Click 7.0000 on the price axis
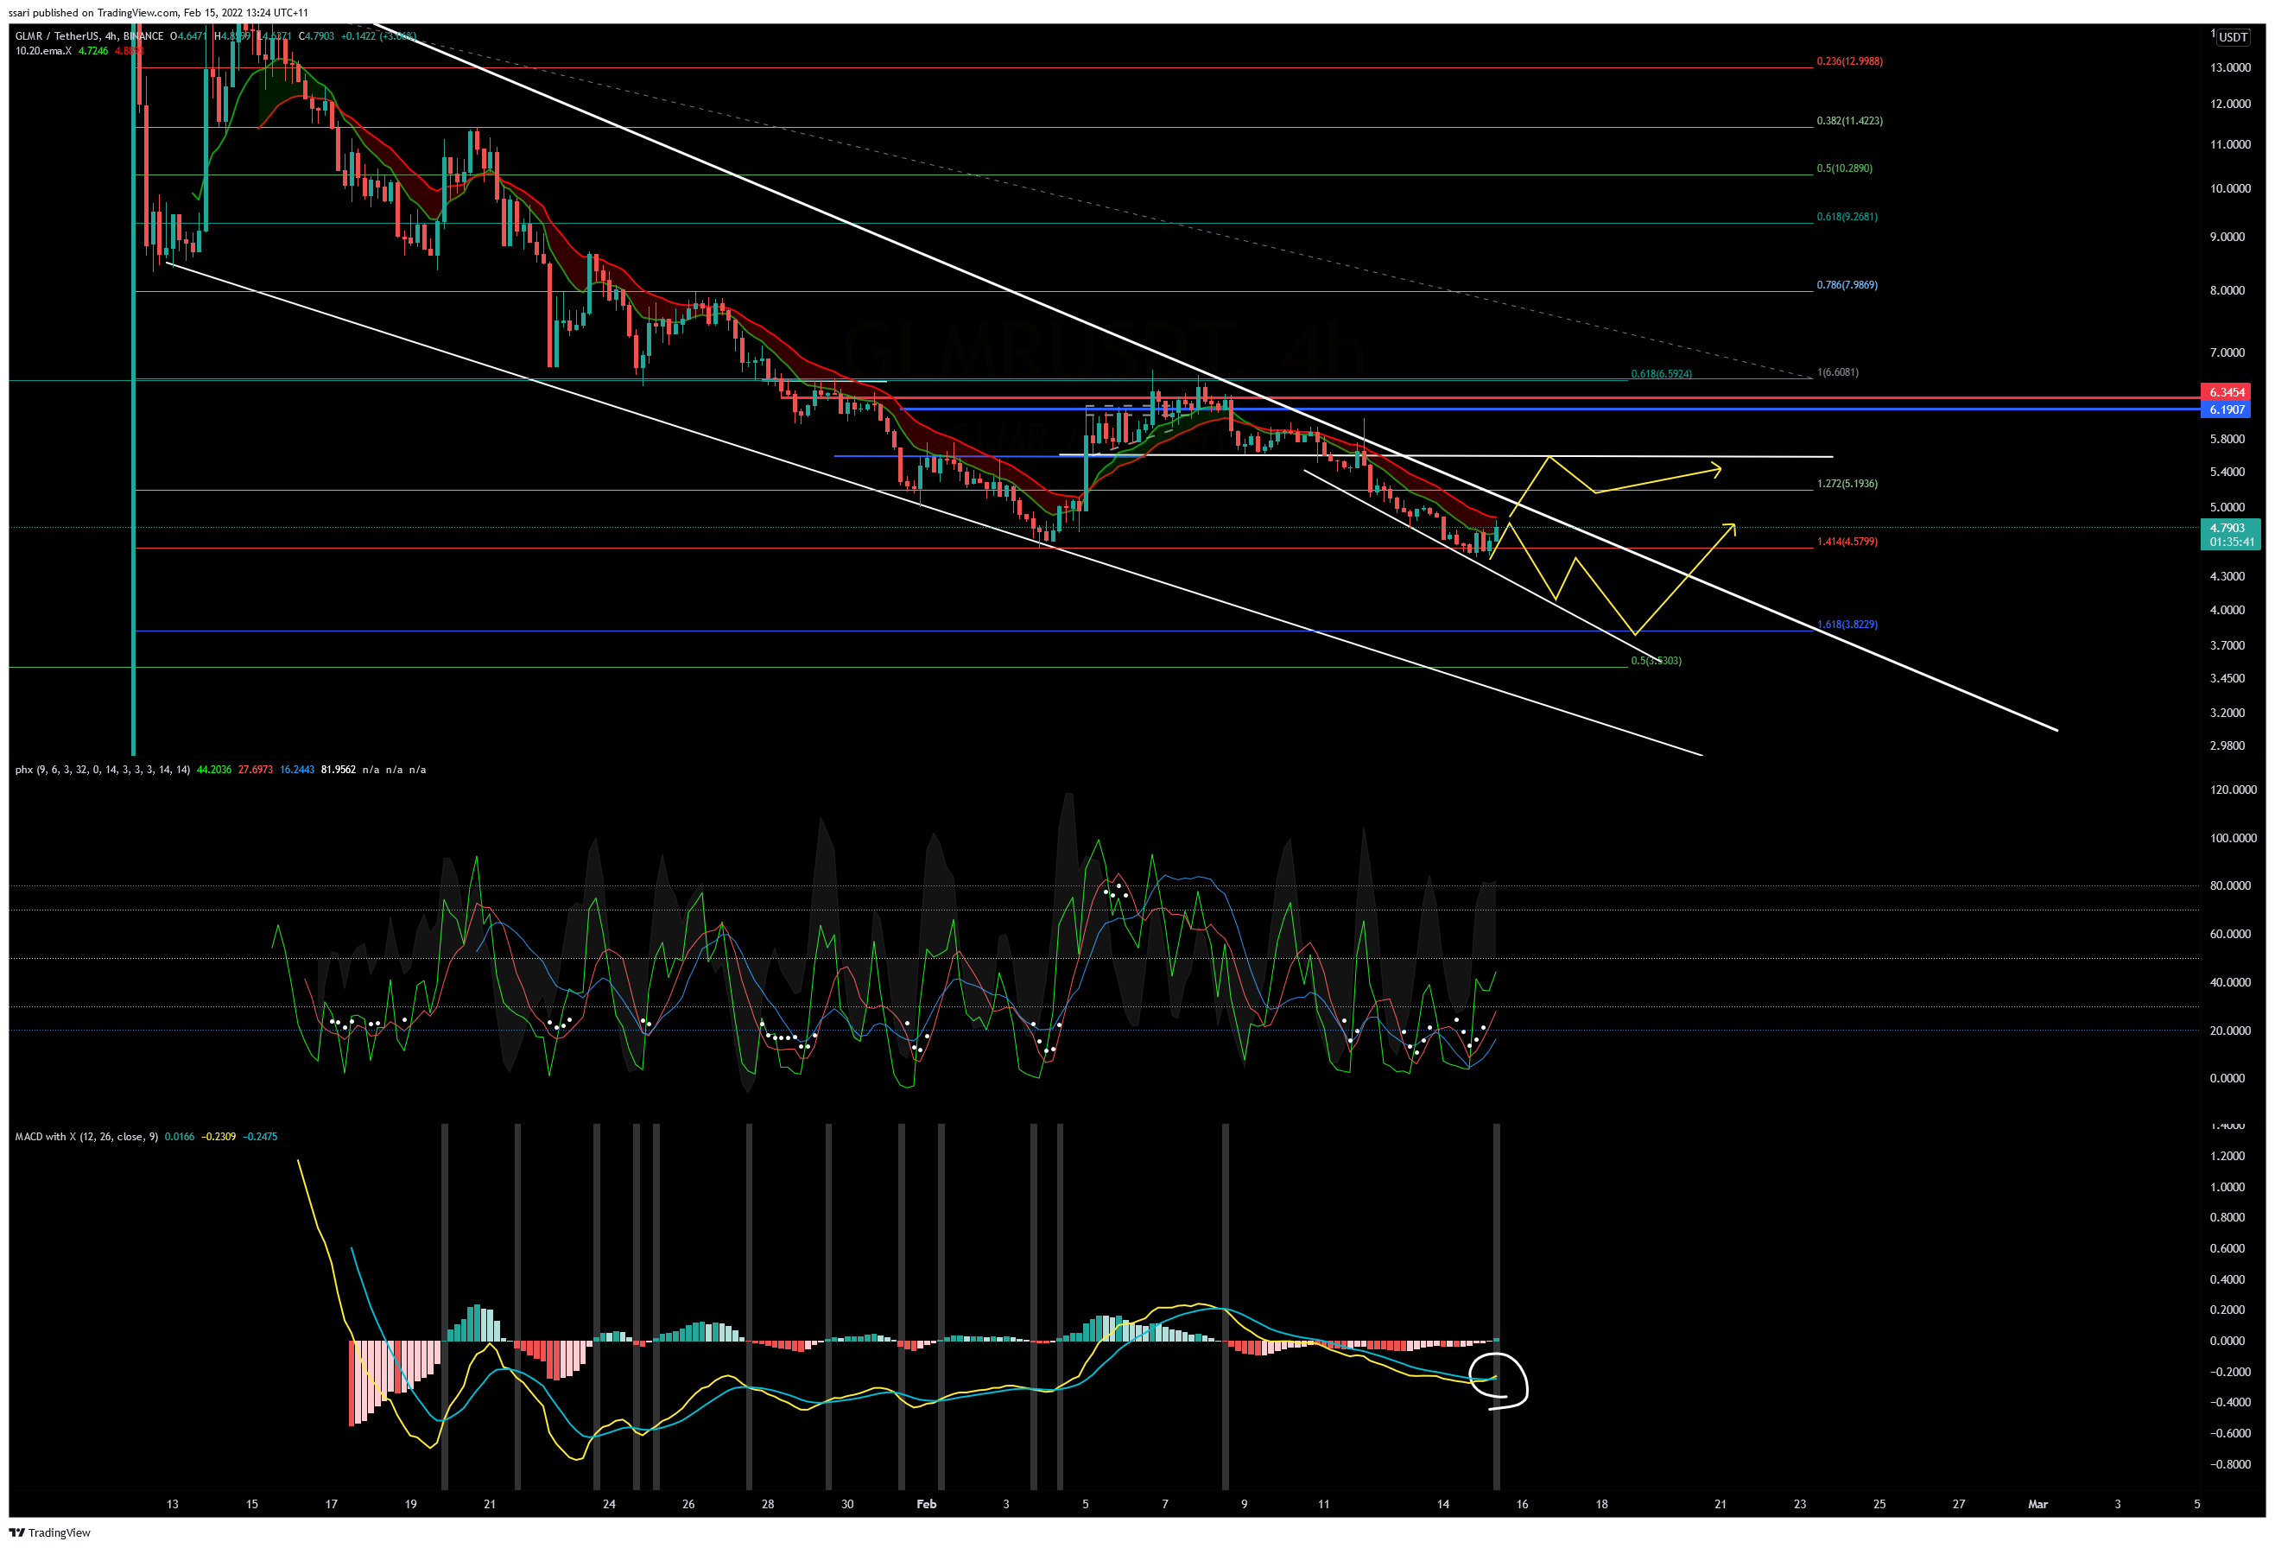2275x1548 pixels. tap(2227, 352)
